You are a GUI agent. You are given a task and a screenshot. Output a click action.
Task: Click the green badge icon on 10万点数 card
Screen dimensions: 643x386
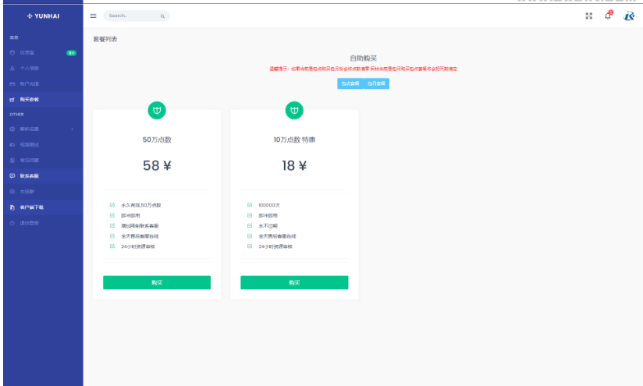tap(294, 111)
